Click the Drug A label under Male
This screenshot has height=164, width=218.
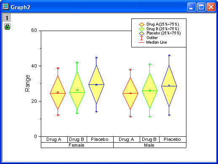point(126,139)
